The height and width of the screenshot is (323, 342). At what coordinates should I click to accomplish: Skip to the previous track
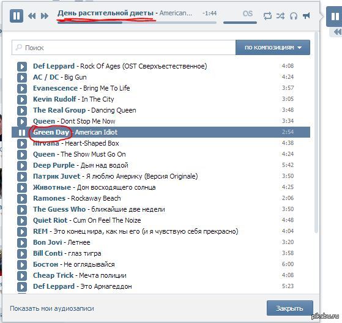(x=32, y=16)
